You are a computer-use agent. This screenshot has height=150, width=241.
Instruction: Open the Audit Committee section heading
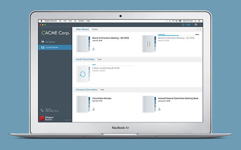[x=85, y=59]
